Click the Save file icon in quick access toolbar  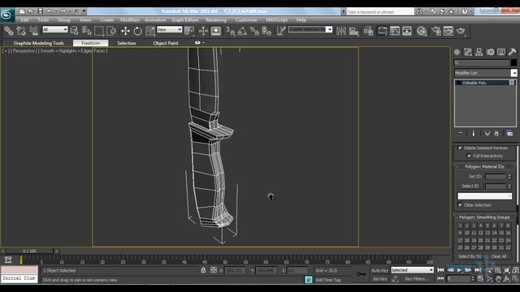coord(40,11)
